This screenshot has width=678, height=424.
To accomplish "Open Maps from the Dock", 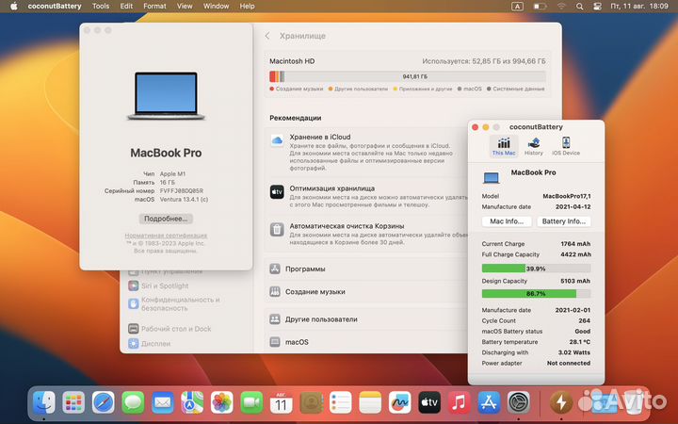I will click(192, 403).
